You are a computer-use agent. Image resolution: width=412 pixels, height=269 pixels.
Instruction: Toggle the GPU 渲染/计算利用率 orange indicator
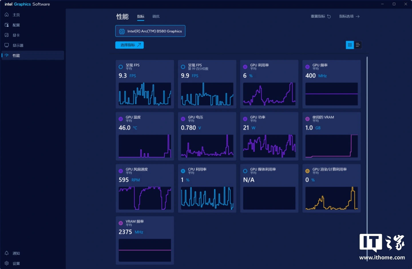307,171
